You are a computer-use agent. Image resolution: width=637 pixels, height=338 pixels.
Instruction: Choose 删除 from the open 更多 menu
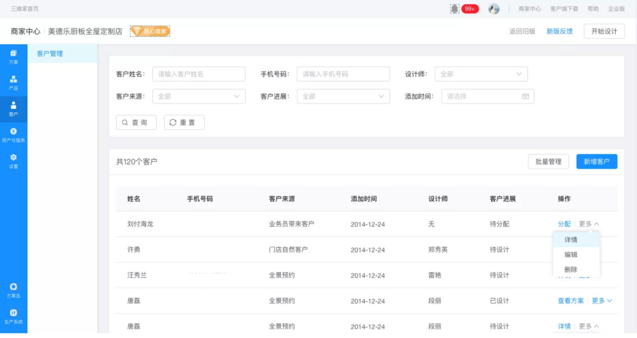[x=571, y=269]
